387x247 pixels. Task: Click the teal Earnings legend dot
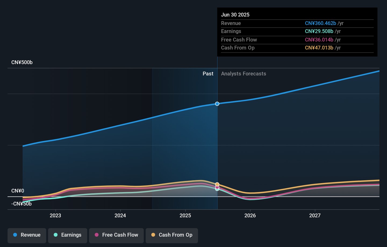pos(56,235)
